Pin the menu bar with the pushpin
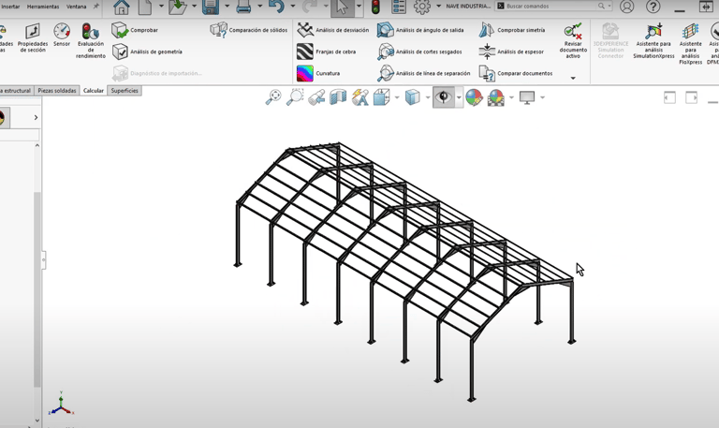 point(96,7)
